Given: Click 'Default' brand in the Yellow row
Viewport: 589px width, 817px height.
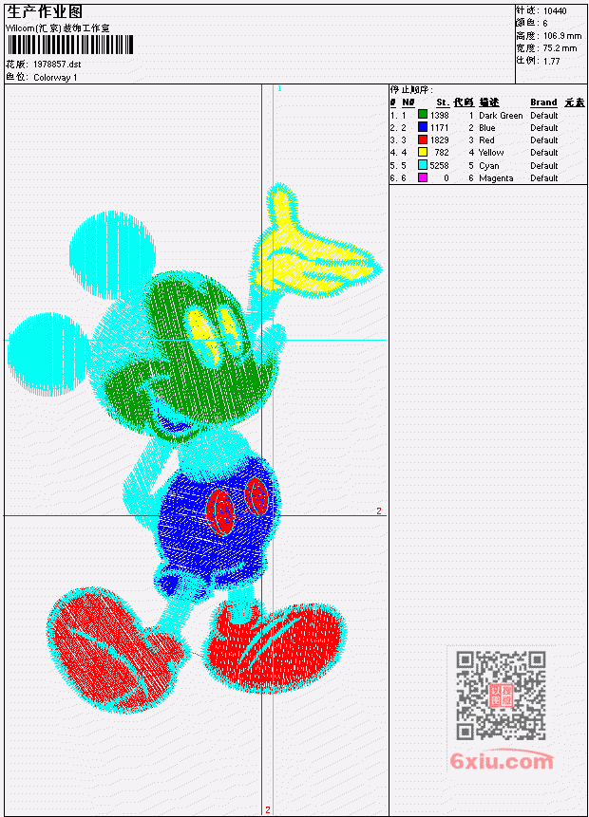Looking at the screenshot, I should click(x=544, y=153).
